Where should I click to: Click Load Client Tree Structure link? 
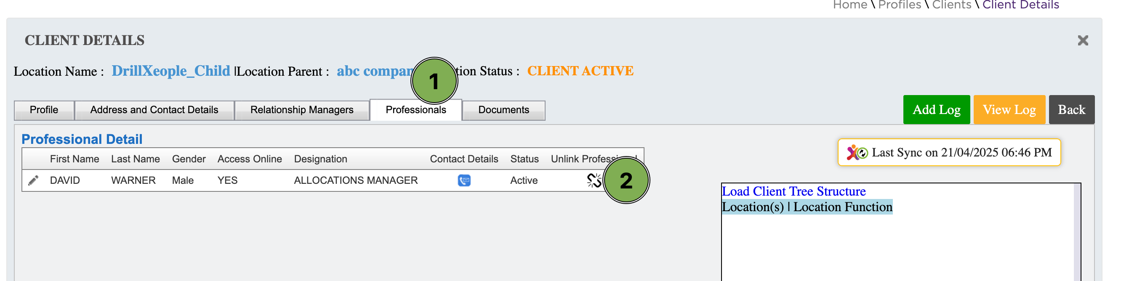pyautogui.click(x=794, y=191)
